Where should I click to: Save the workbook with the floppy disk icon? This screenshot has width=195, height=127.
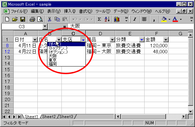click(23, 19)
